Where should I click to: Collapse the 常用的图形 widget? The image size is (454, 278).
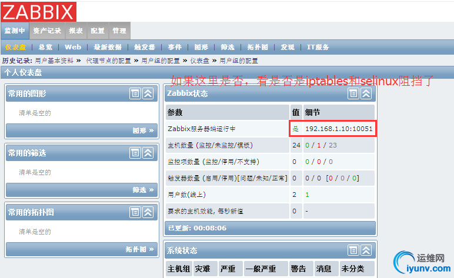[x=148, y=93]
